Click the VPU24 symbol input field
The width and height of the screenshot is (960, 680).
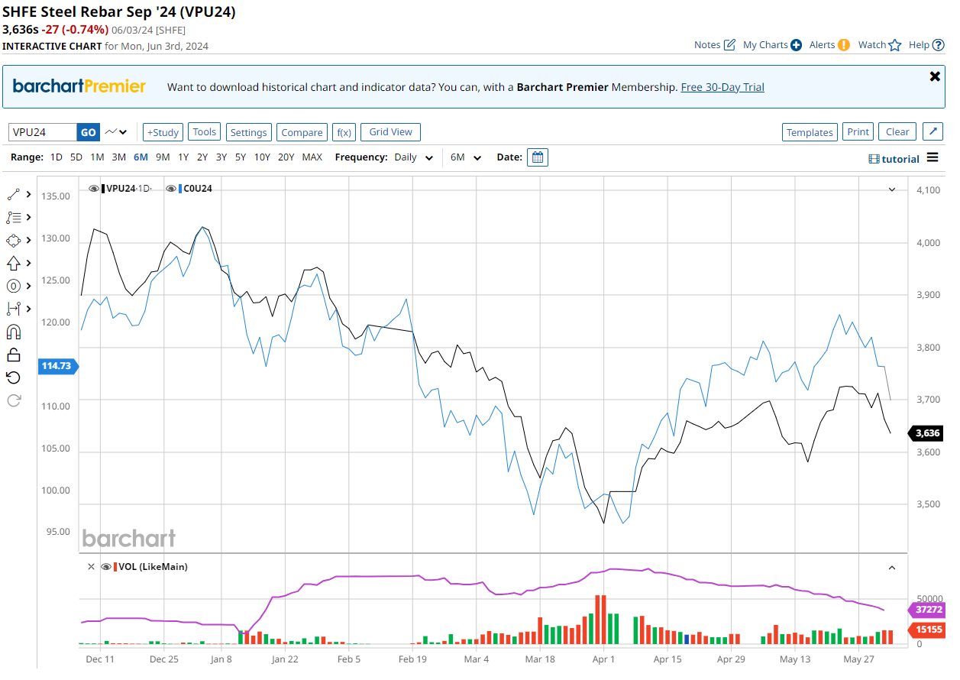pos(43,132)
